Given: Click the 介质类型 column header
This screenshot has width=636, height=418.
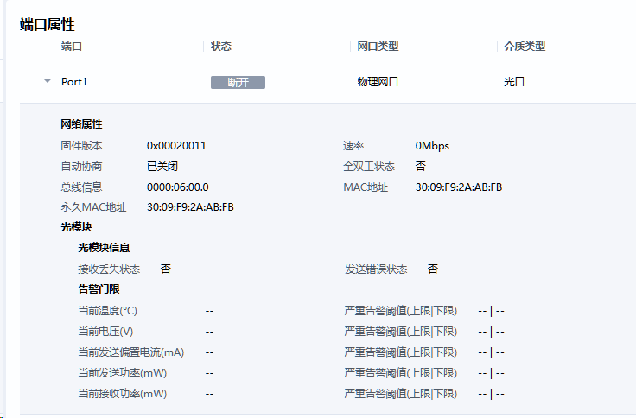Looking at the screenshot, I should [525, 47].
